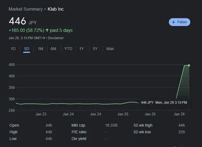Viewport: 202px width, 147px height.
Task: Select the 5D time range tab
Action: tap(27, 49)
